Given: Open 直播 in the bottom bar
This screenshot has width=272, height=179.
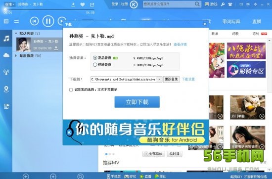Looking at the screenshot, I should [145, 177].
